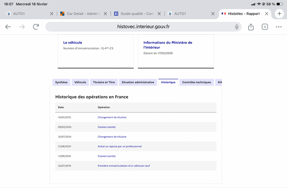Open the Situation administrative tab

click(138, 82)
